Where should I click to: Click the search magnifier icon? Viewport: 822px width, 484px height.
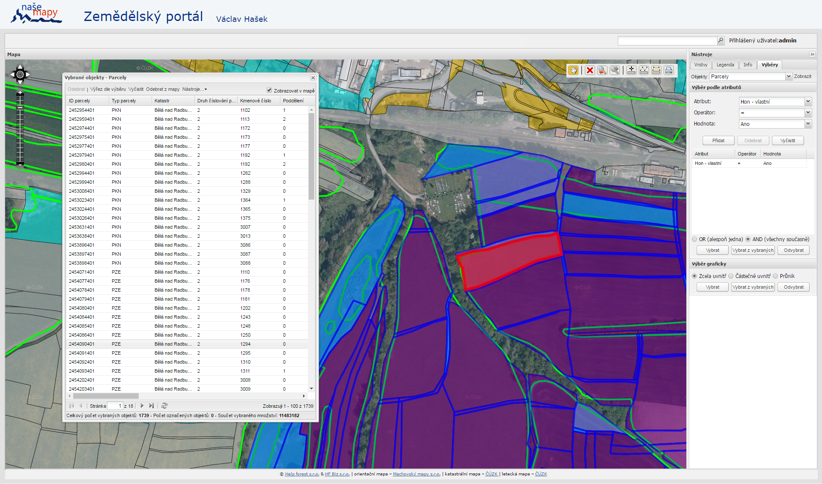click(721, 40)
